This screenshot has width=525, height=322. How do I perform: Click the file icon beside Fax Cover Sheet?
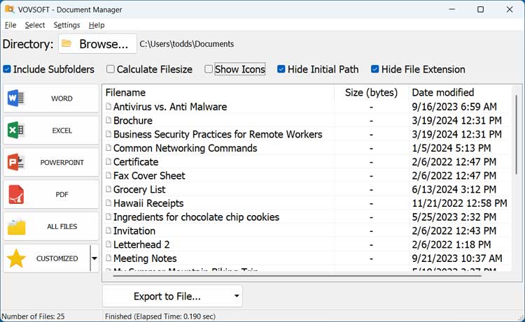(x=108, y=176)
